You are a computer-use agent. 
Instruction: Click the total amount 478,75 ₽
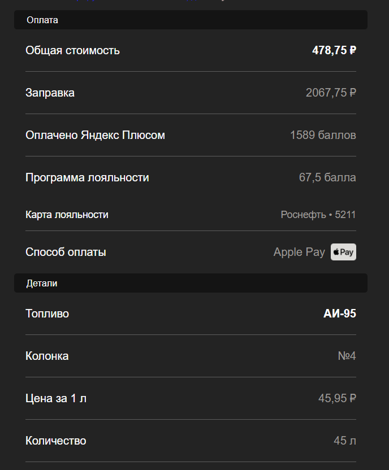pos(334,50)
